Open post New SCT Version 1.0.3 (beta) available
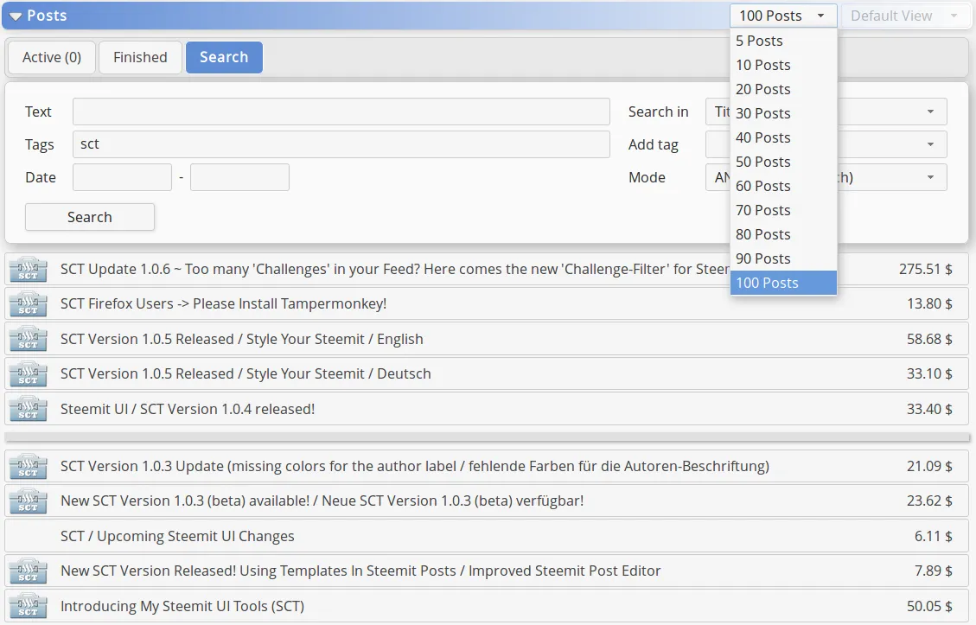The image size is (976, 625). click(322, 501)
